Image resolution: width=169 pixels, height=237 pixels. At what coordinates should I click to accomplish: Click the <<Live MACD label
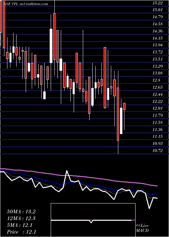142,228
